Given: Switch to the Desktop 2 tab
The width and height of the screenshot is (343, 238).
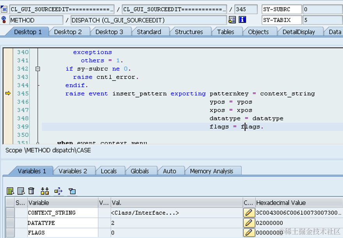Looking at the screenshot, I should point(68,32).
